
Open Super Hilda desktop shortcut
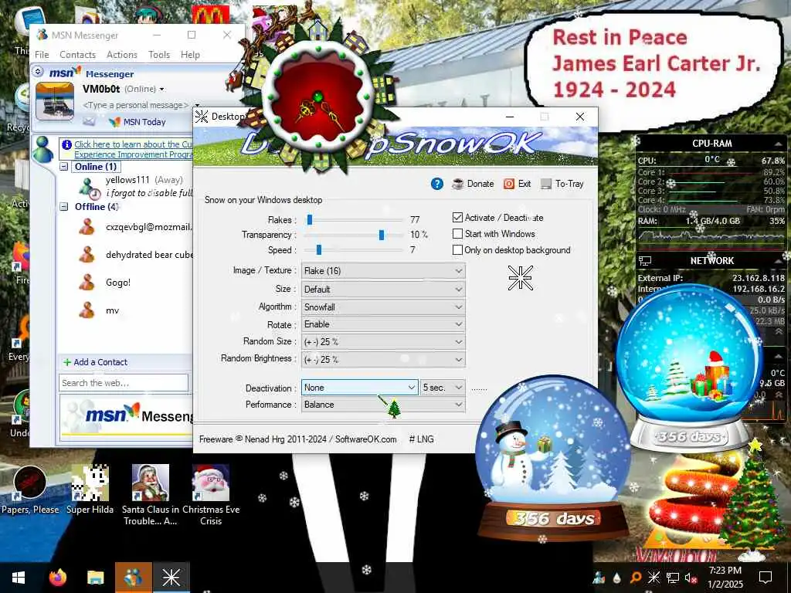(x=90, y=490)
